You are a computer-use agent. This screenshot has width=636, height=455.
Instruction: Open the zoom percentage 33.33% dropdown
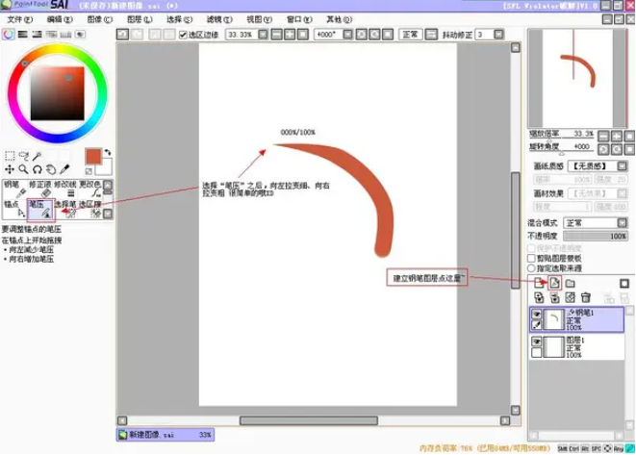click(263, 35)
